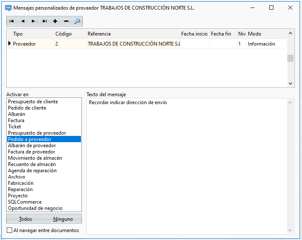
Task: Click inside the 'Texto del mensaje' field
Action: [x=186, y=166]
